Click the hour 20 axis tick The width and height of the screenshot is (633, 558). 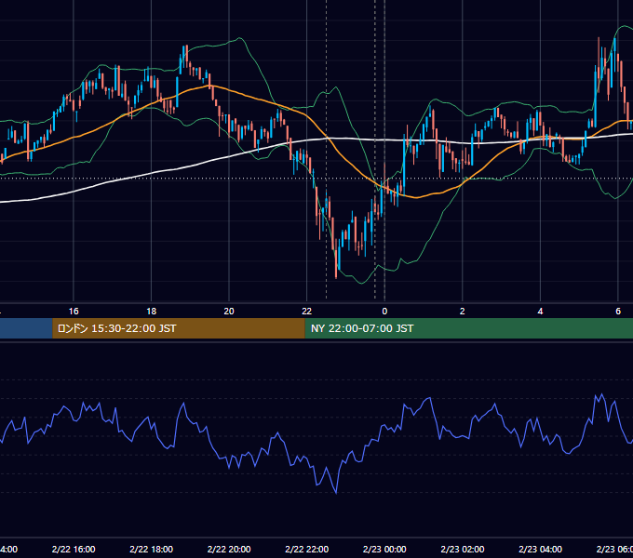click(x=229, y=312)
